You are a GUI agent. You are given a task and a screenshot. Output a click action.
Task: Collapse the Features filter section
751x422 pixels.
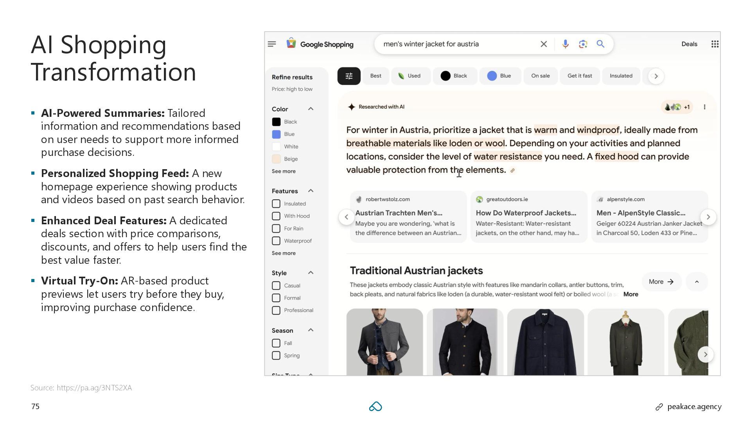(311, 191)
